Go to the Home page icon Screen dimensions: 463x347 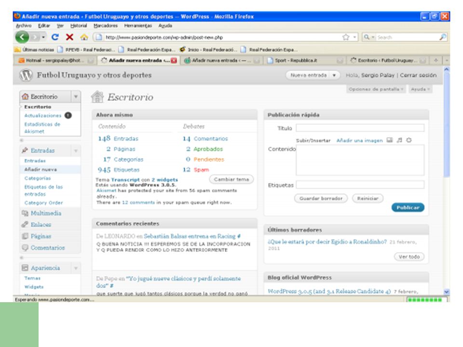coord(84,37)
